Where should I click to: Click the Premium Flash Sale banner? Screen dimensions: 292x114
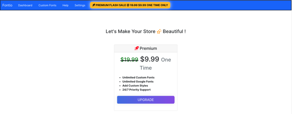pos(130,5)
